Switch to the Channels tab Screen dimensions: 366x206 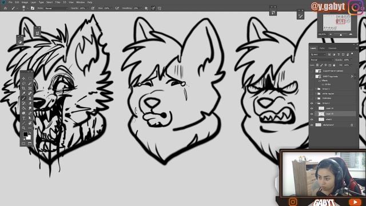tap(332, 48)
